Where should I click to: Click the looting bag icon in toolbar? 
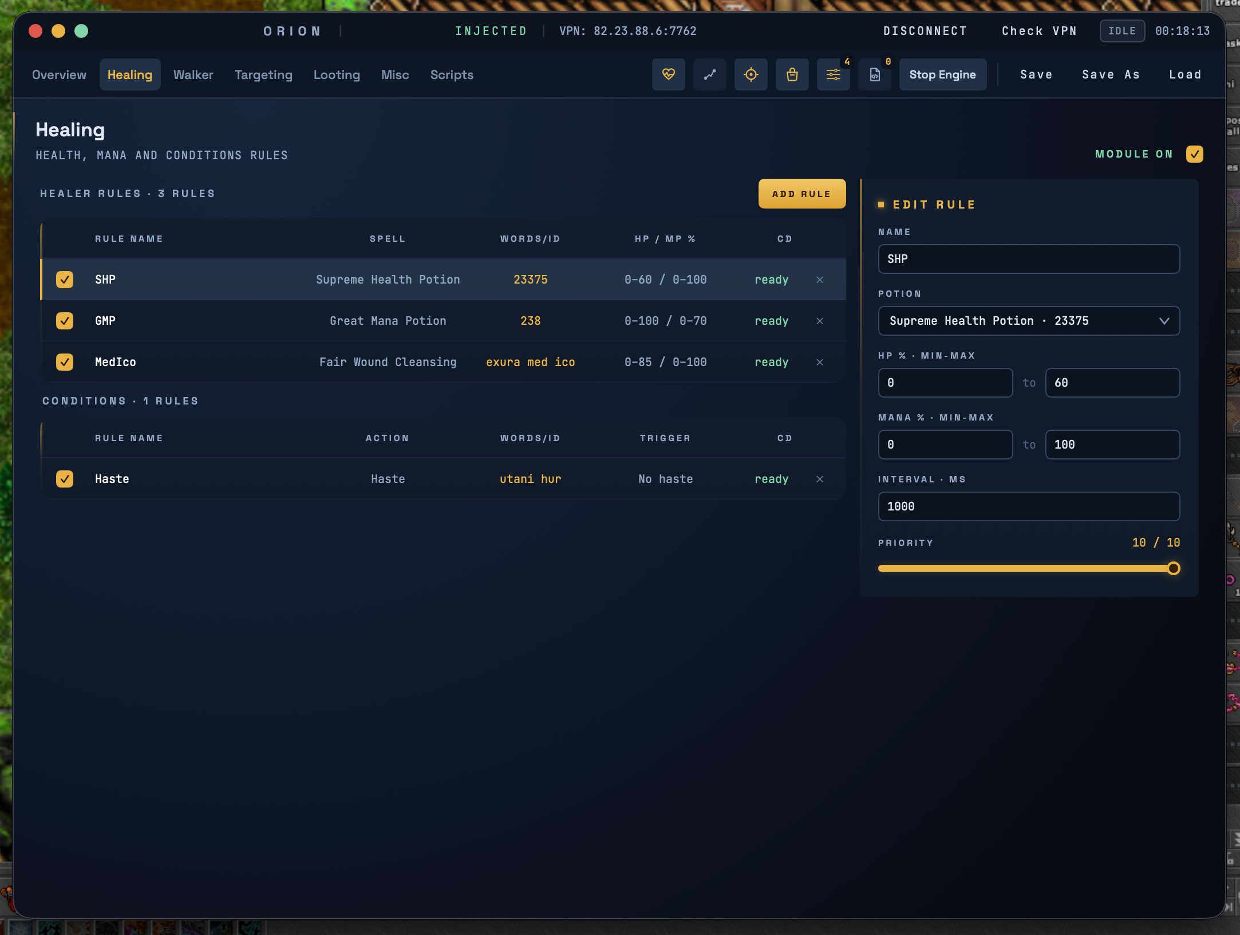click(x=792, y=74)
